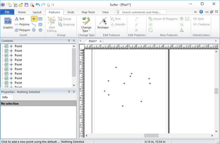220x144 pixels.
Task: Click Start Editing in the Group section
Action: [52, 24]
